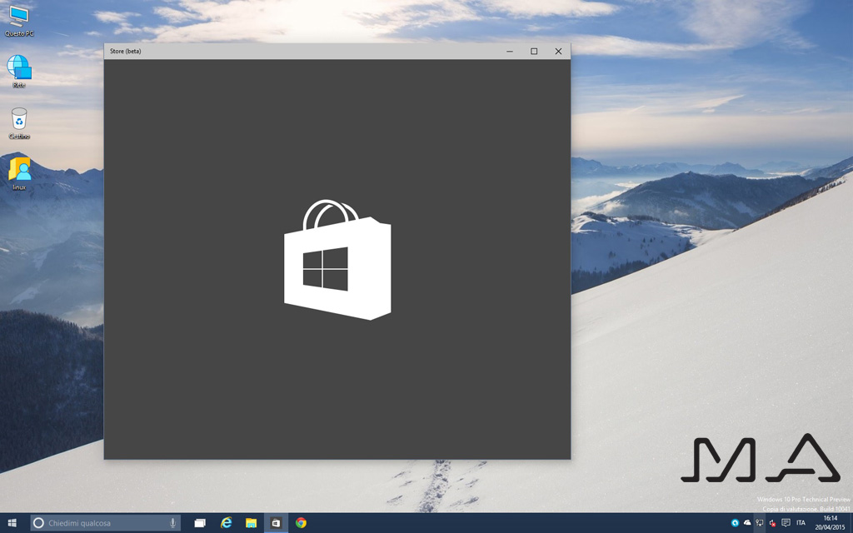The image size is (853, 533).
Task: Open the Windows Start menu
Action: pos(12,523)
